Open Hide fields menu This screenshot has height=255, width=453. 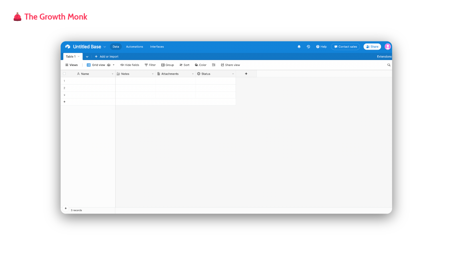click(130, 65)
